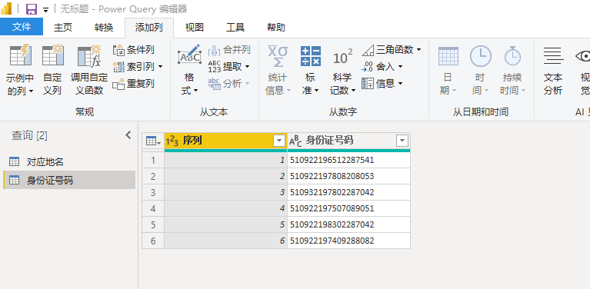The width and height of the screenshot is (590, 289).
Task: Collapse the 查询 pane chevron
Action: tap(128, 135)
